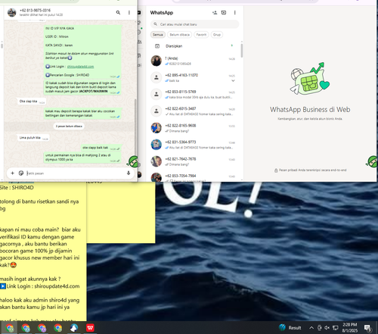Viewport: 378px width, 334px height.
Task: Click the +62 813-9875-0316 contact name header
Action: point(35,11)
